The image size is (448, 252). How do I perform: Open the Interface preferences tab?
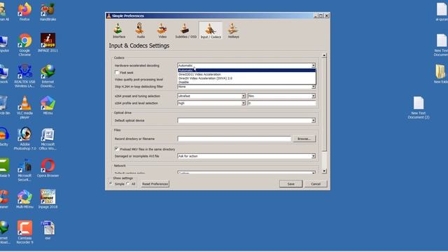click(x=119, y=31)
